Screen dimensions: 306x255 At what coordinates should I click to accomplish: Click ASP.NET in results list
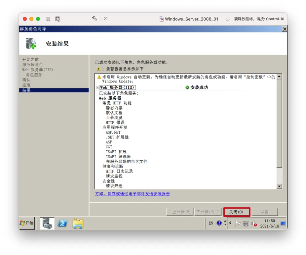(x=113, y=132)
